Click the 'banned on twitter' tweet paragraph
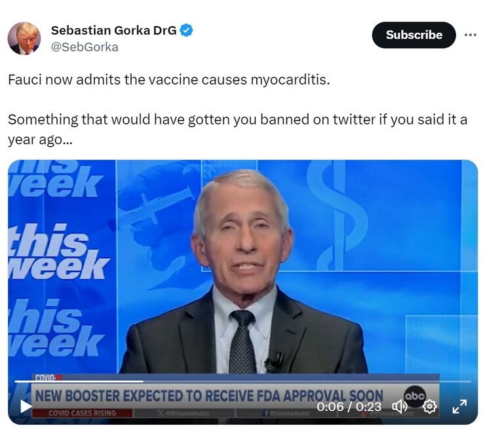The height and width of the screenshot is (428, 485). [237, 129]
